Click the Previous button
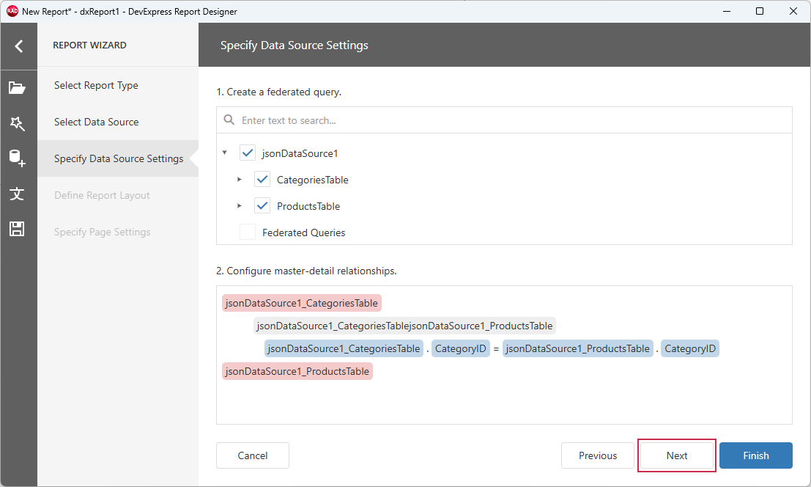The height and width of the screenshot is (487, 811). point(598,455)
